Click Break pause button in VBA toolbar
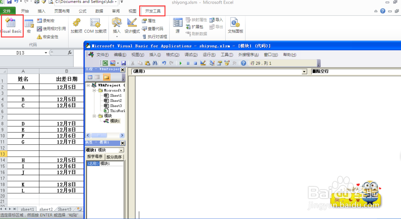Screen dimensions: 401x219 188,63
